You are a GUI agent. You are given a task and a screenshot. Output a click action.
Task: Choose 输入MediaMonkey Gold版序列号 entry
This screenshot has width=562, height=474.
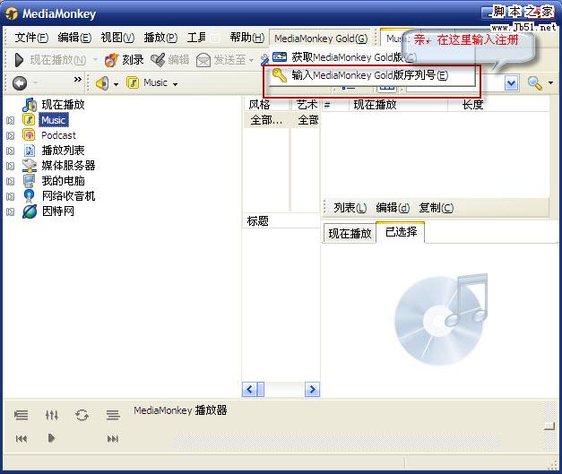click(369, 75)
